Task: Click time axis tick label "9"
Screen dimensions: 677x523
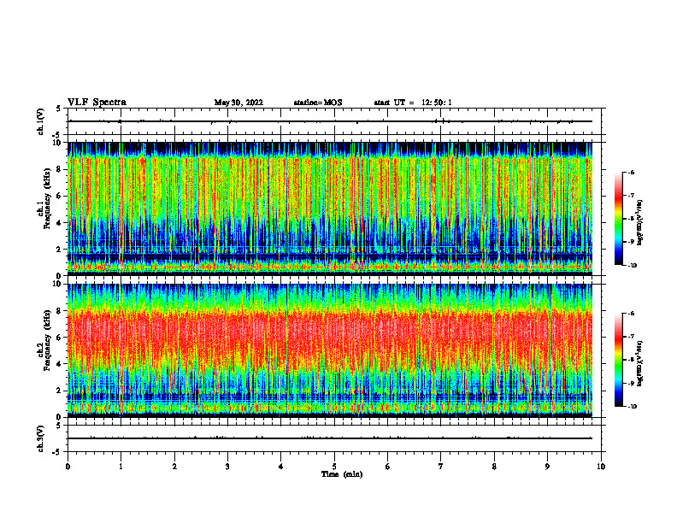Action: pyautogui.click(x=547, y=467)
